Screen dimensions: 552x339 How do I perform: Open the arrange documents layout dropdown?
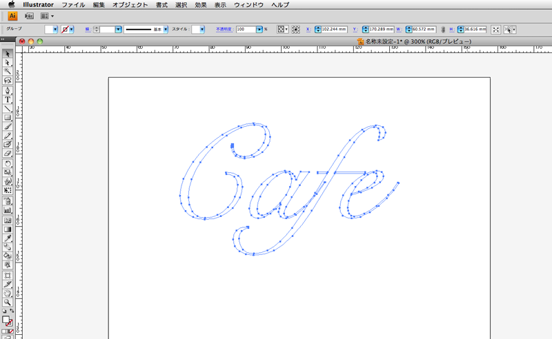(x=47, y=16)
